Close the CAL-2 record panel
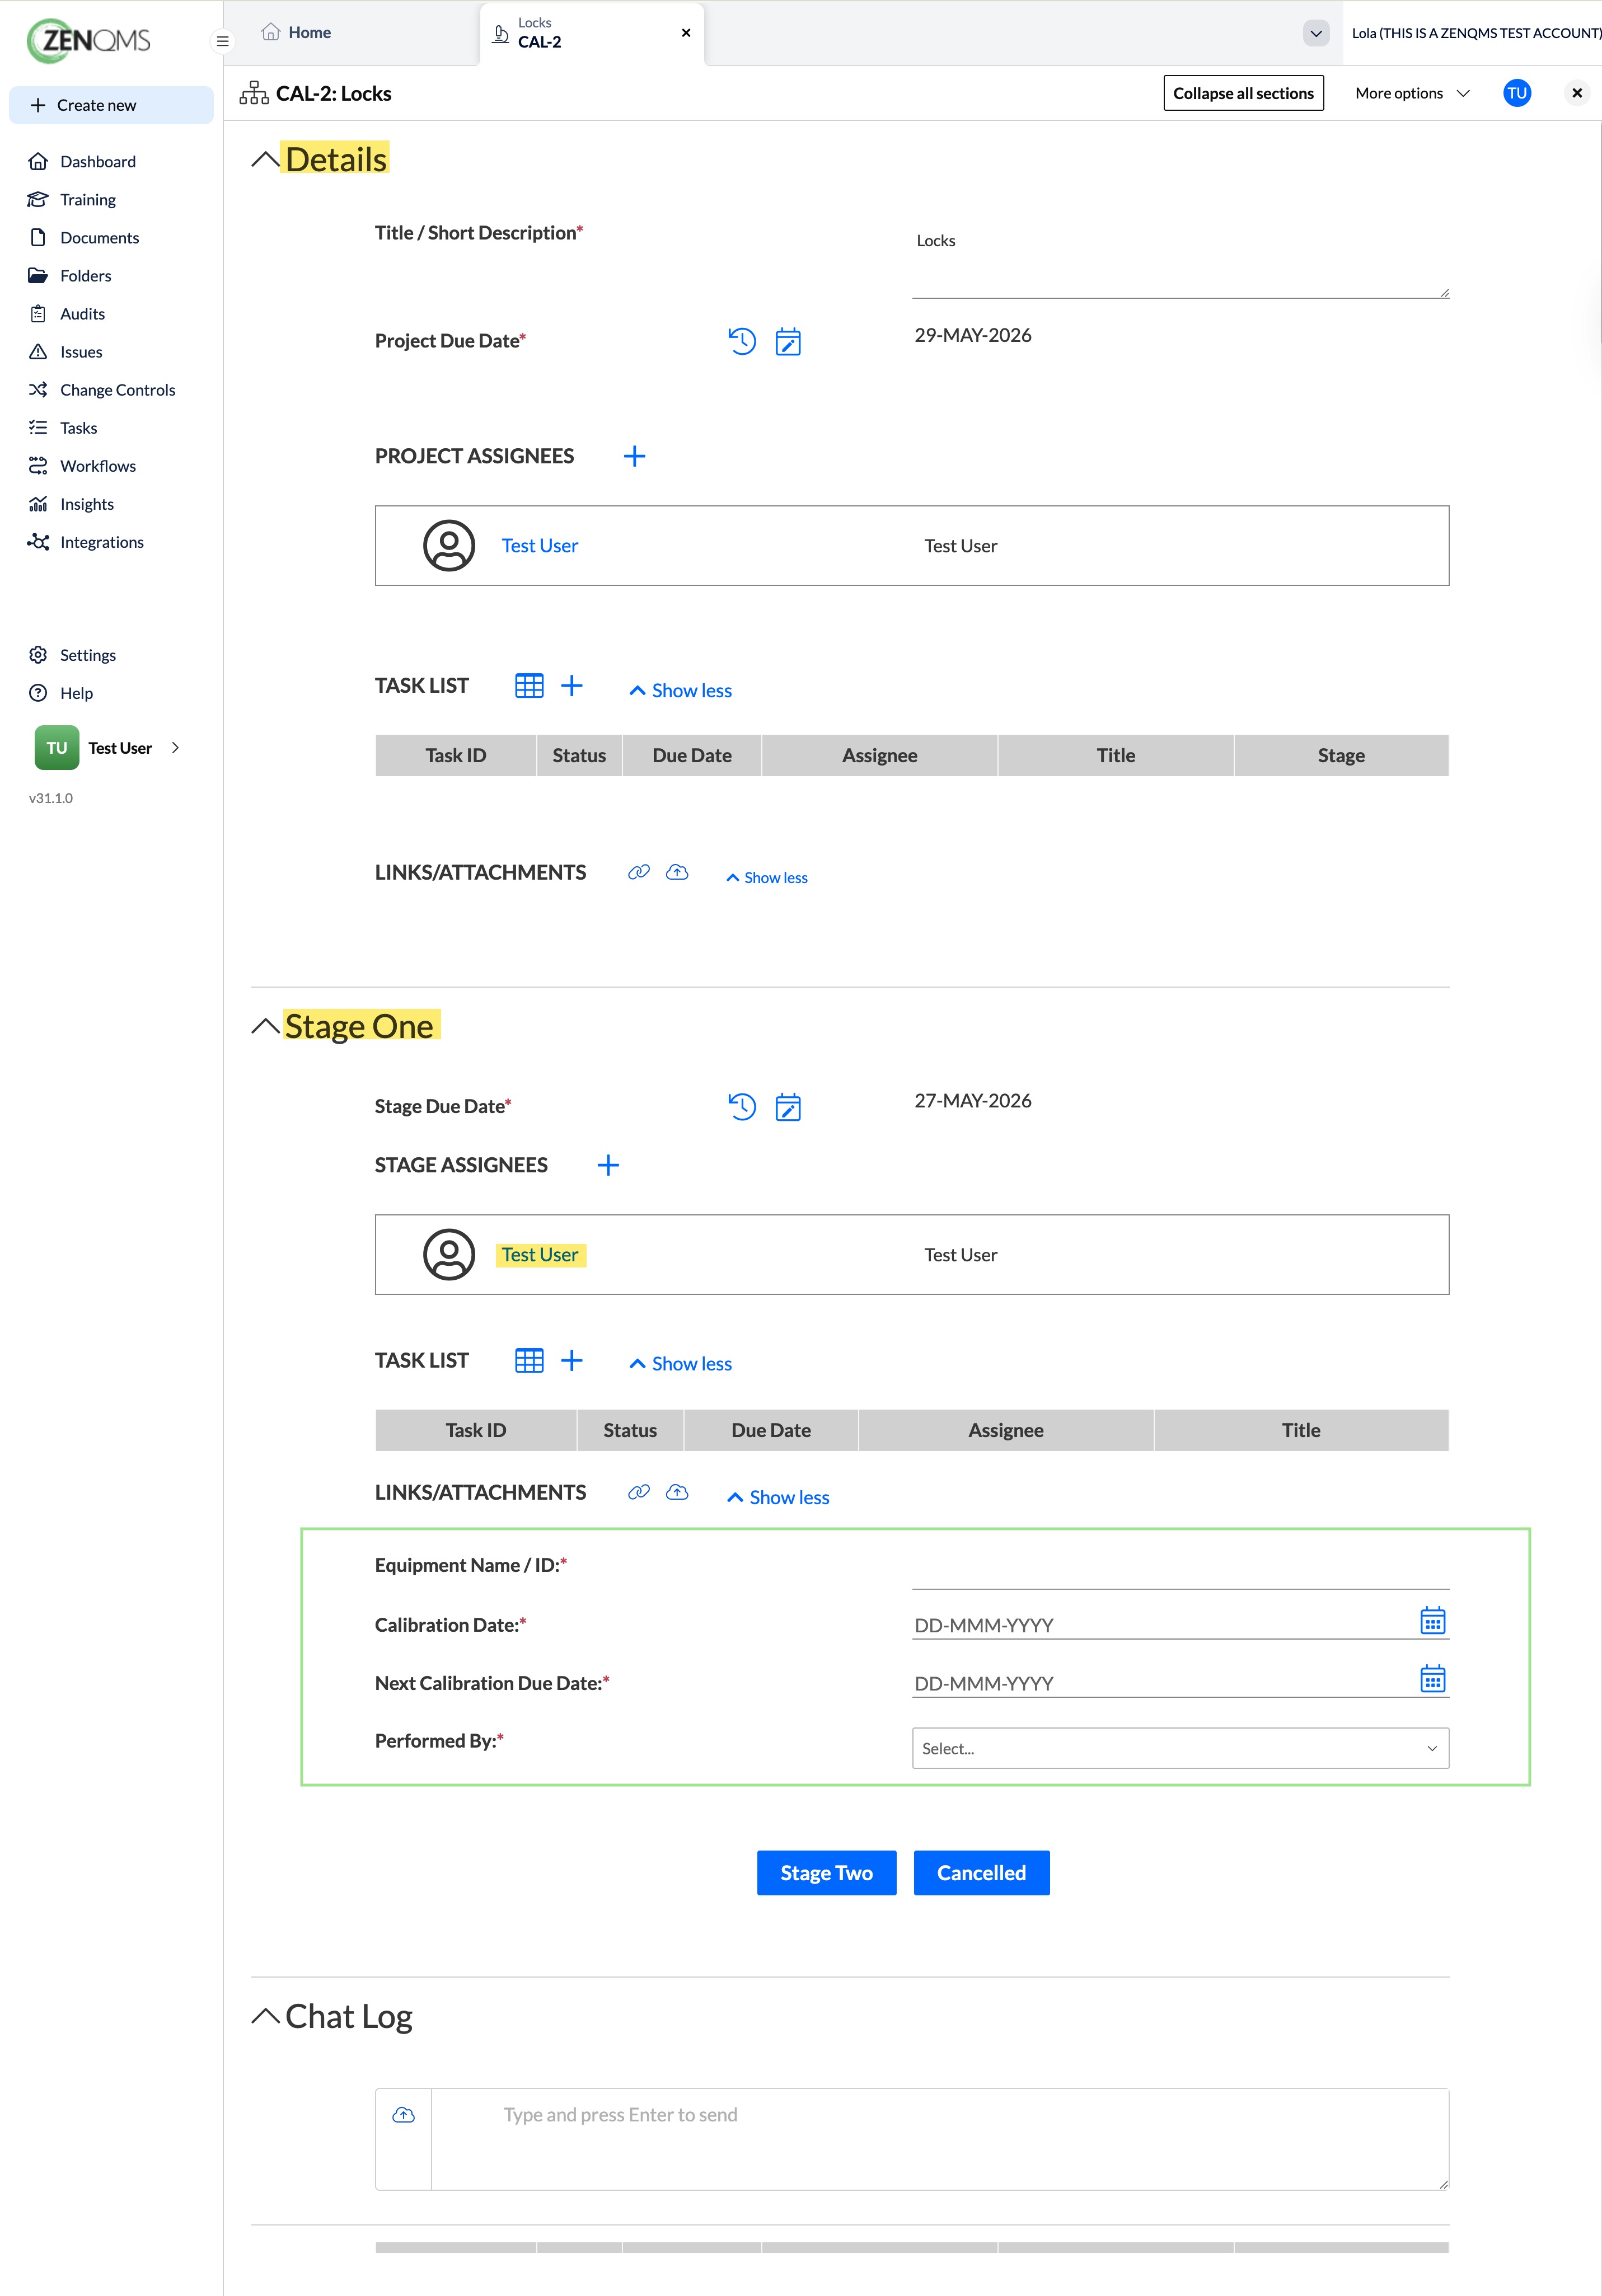This screenshot has width=1602, height=2296. tap(1576, 93)
